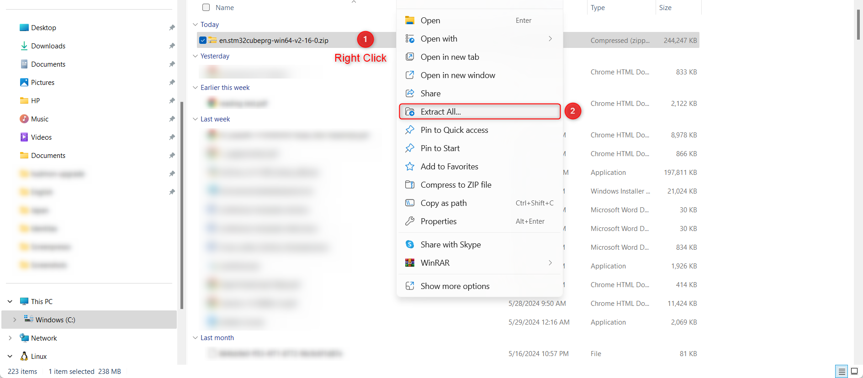
Task: Click the Copy as path icon
Action: tap(410, 203)
